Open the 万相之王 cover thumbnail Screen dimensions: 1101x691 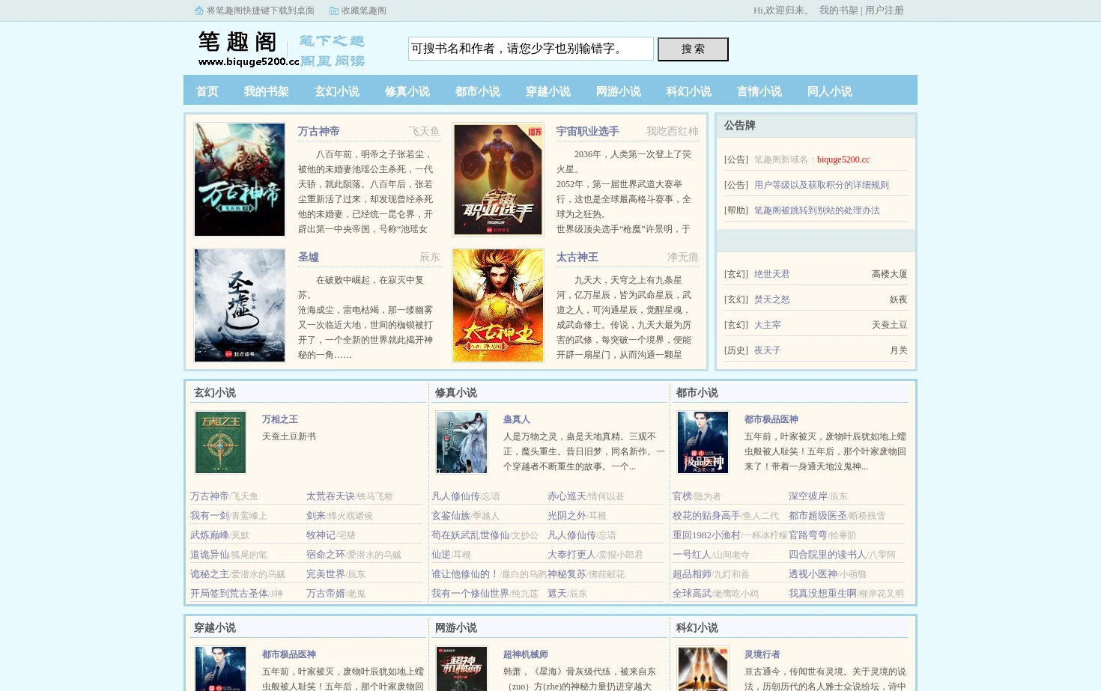(x=220, y=442)
